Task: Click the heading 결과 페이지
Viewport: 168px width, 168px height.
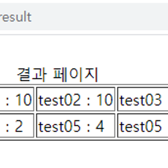Action: click(58, 74)
